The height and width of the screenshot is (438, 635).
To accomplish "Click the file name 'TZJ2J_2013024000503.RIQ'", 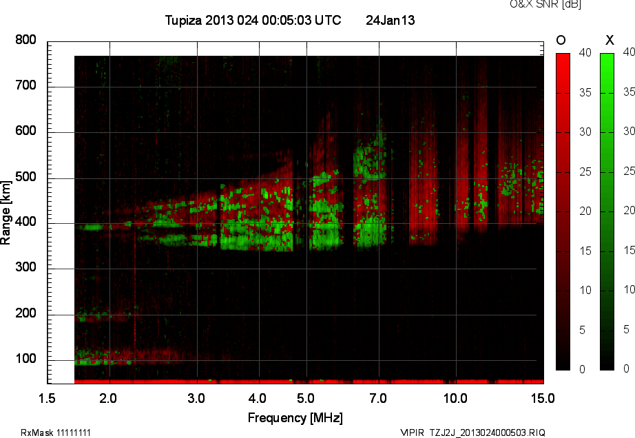I will click(x=488, y=432).
